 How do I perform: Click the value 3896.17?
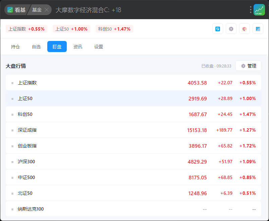tap(198, 146)
